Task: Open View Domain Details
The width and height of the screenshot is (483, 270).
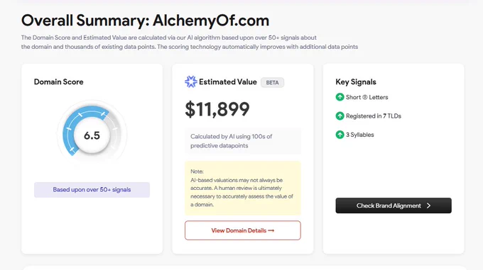Action: pyautogui.click(x=243, y=230)
